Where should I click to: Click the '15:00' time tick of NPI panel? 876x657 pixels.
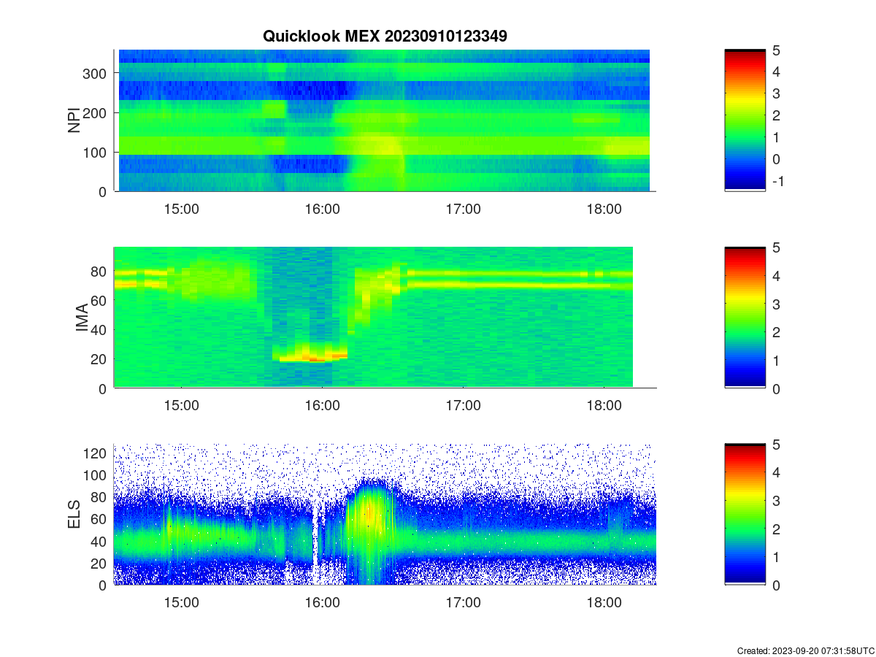click(182, 209)
